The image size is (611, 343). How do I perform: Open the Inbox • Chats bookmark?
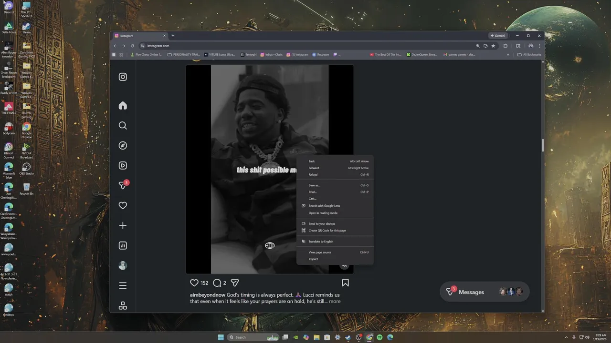coord(272,55)
